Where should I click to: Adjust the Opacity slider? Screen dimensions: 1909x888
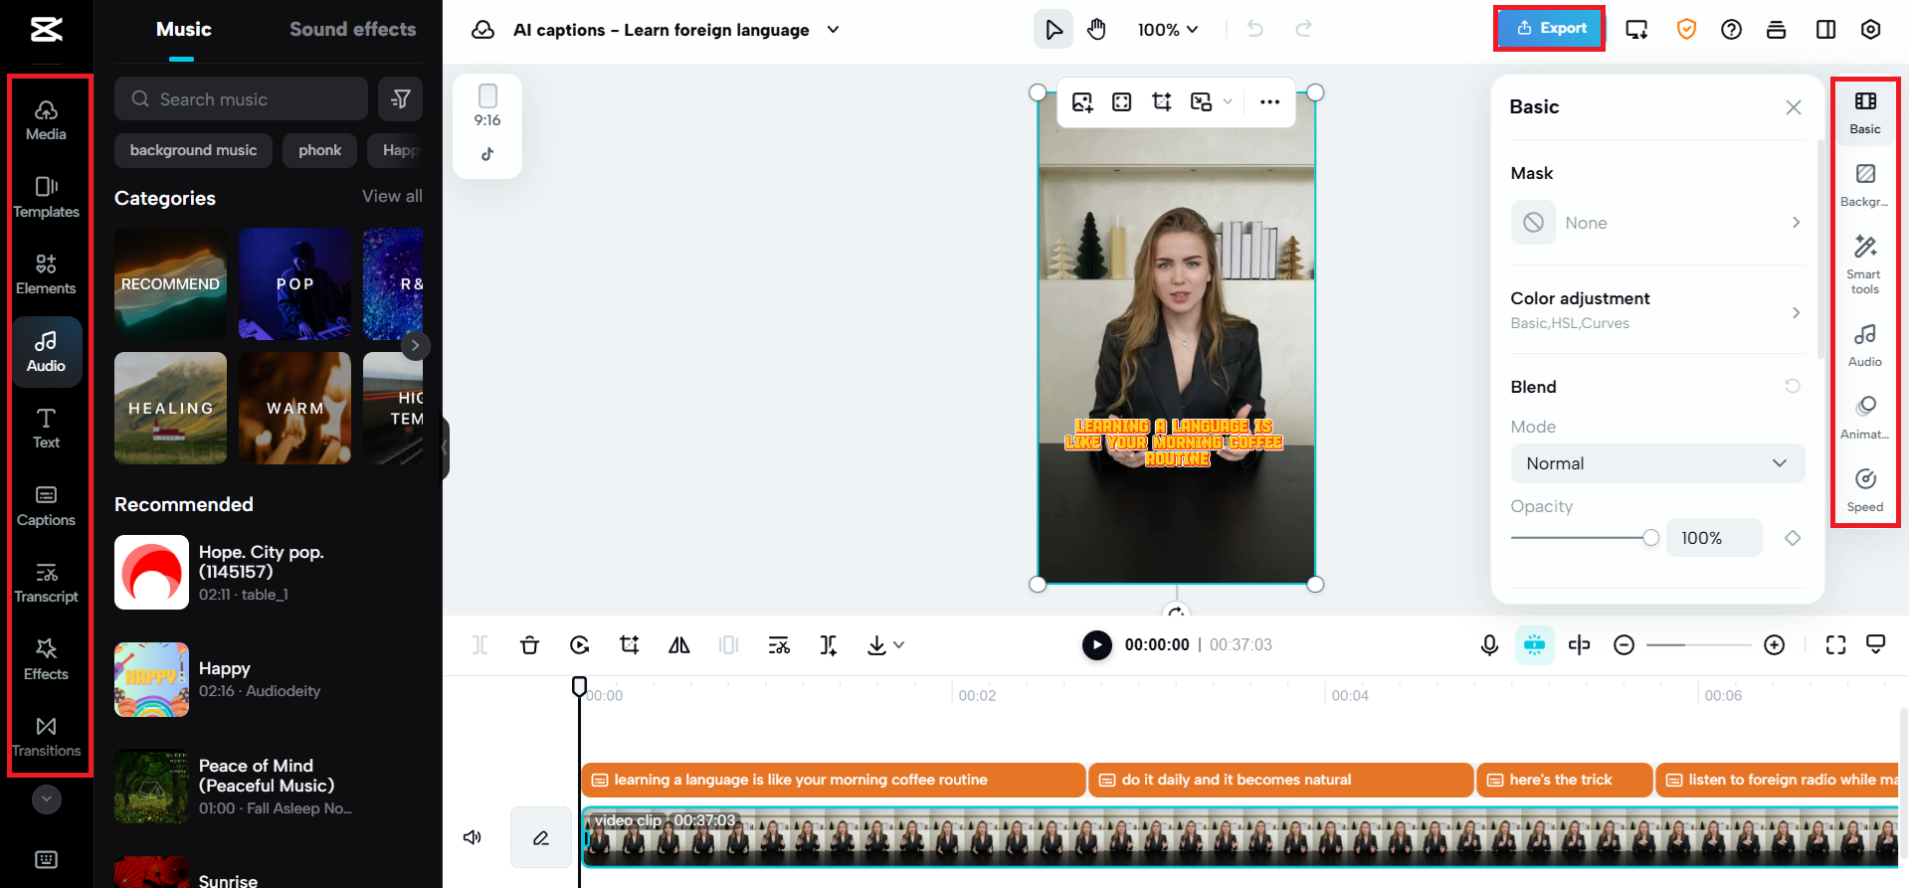pos(1584,538)
